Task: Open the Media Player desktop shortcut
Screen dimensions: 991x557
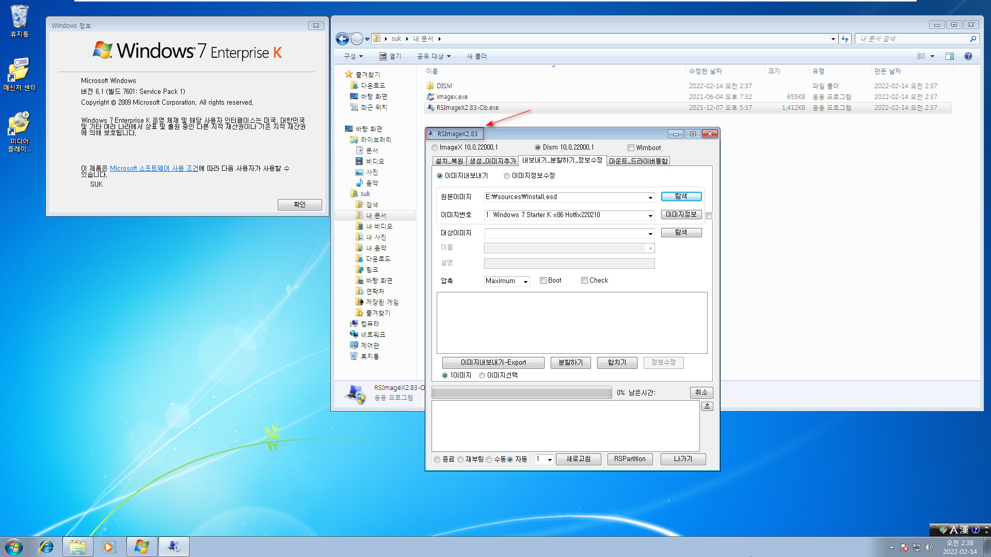Action: (x=20, y=133)
